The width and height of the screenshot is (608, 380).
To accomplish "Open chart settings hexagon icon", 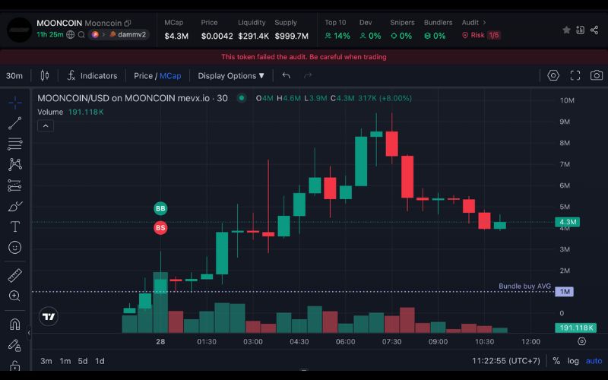I will tap(553, 75).
